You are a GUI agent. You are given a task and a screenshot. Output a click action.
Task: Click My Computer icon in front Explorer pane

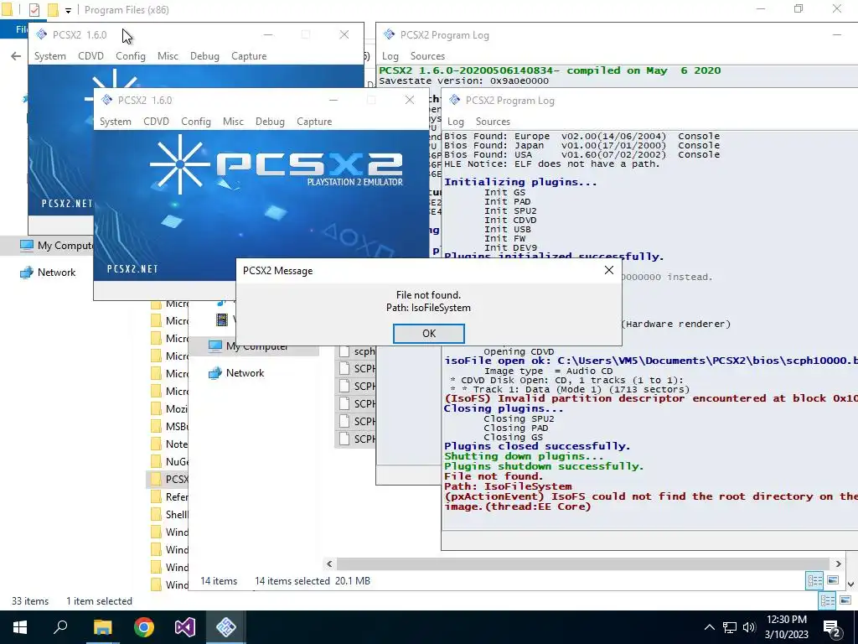[x=215, y=346]
